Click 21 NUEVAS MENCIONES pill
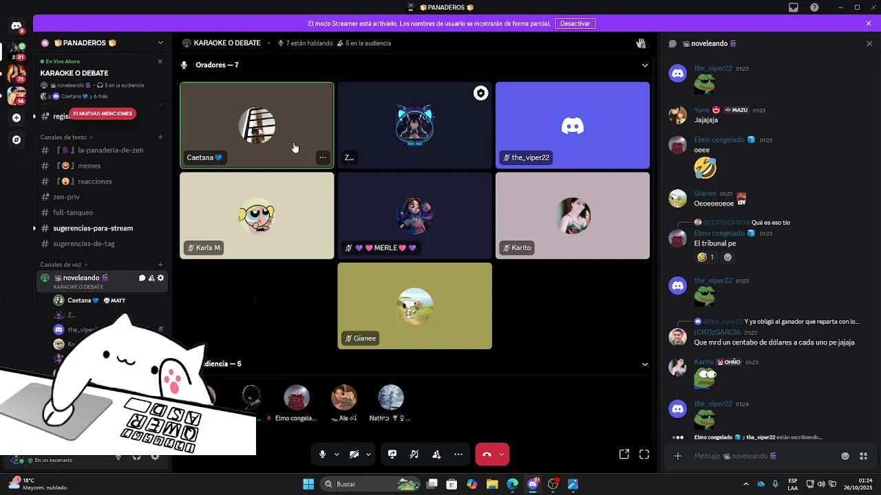 pyautogui.click(x=103, y=113)
